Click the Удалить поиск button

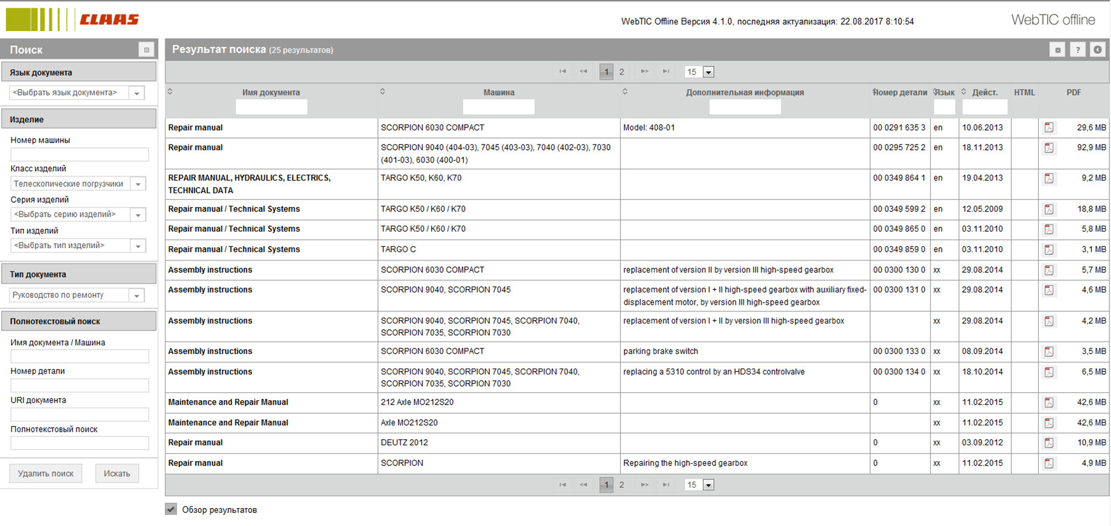tap(46, 473)
